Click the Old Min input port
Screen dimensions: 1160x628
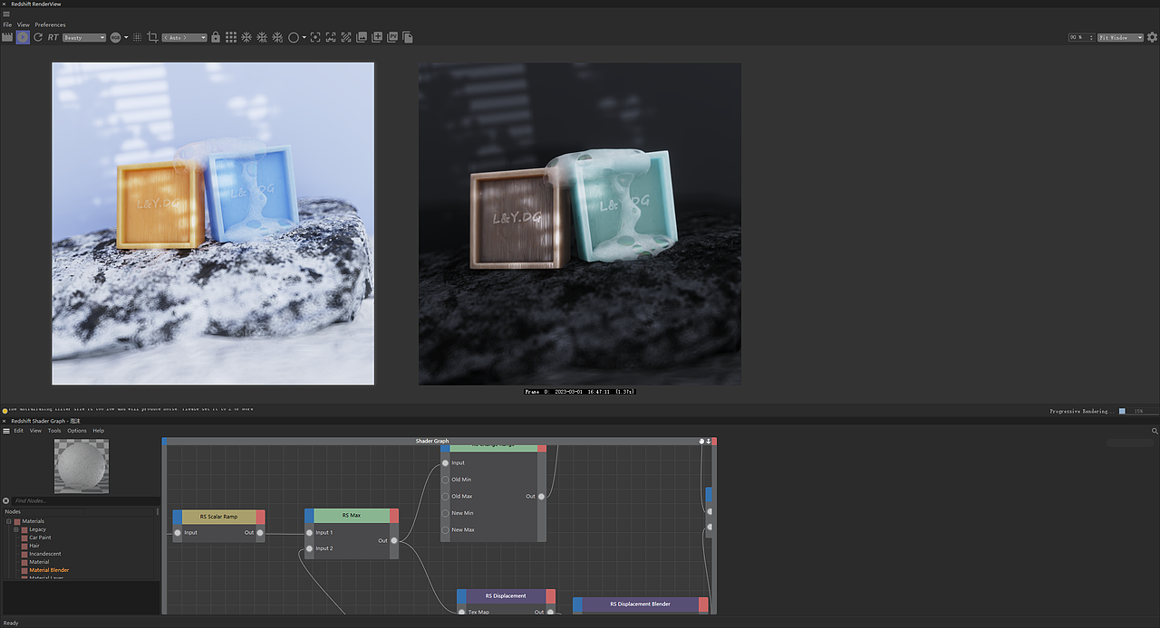click(x=445, y=480)
